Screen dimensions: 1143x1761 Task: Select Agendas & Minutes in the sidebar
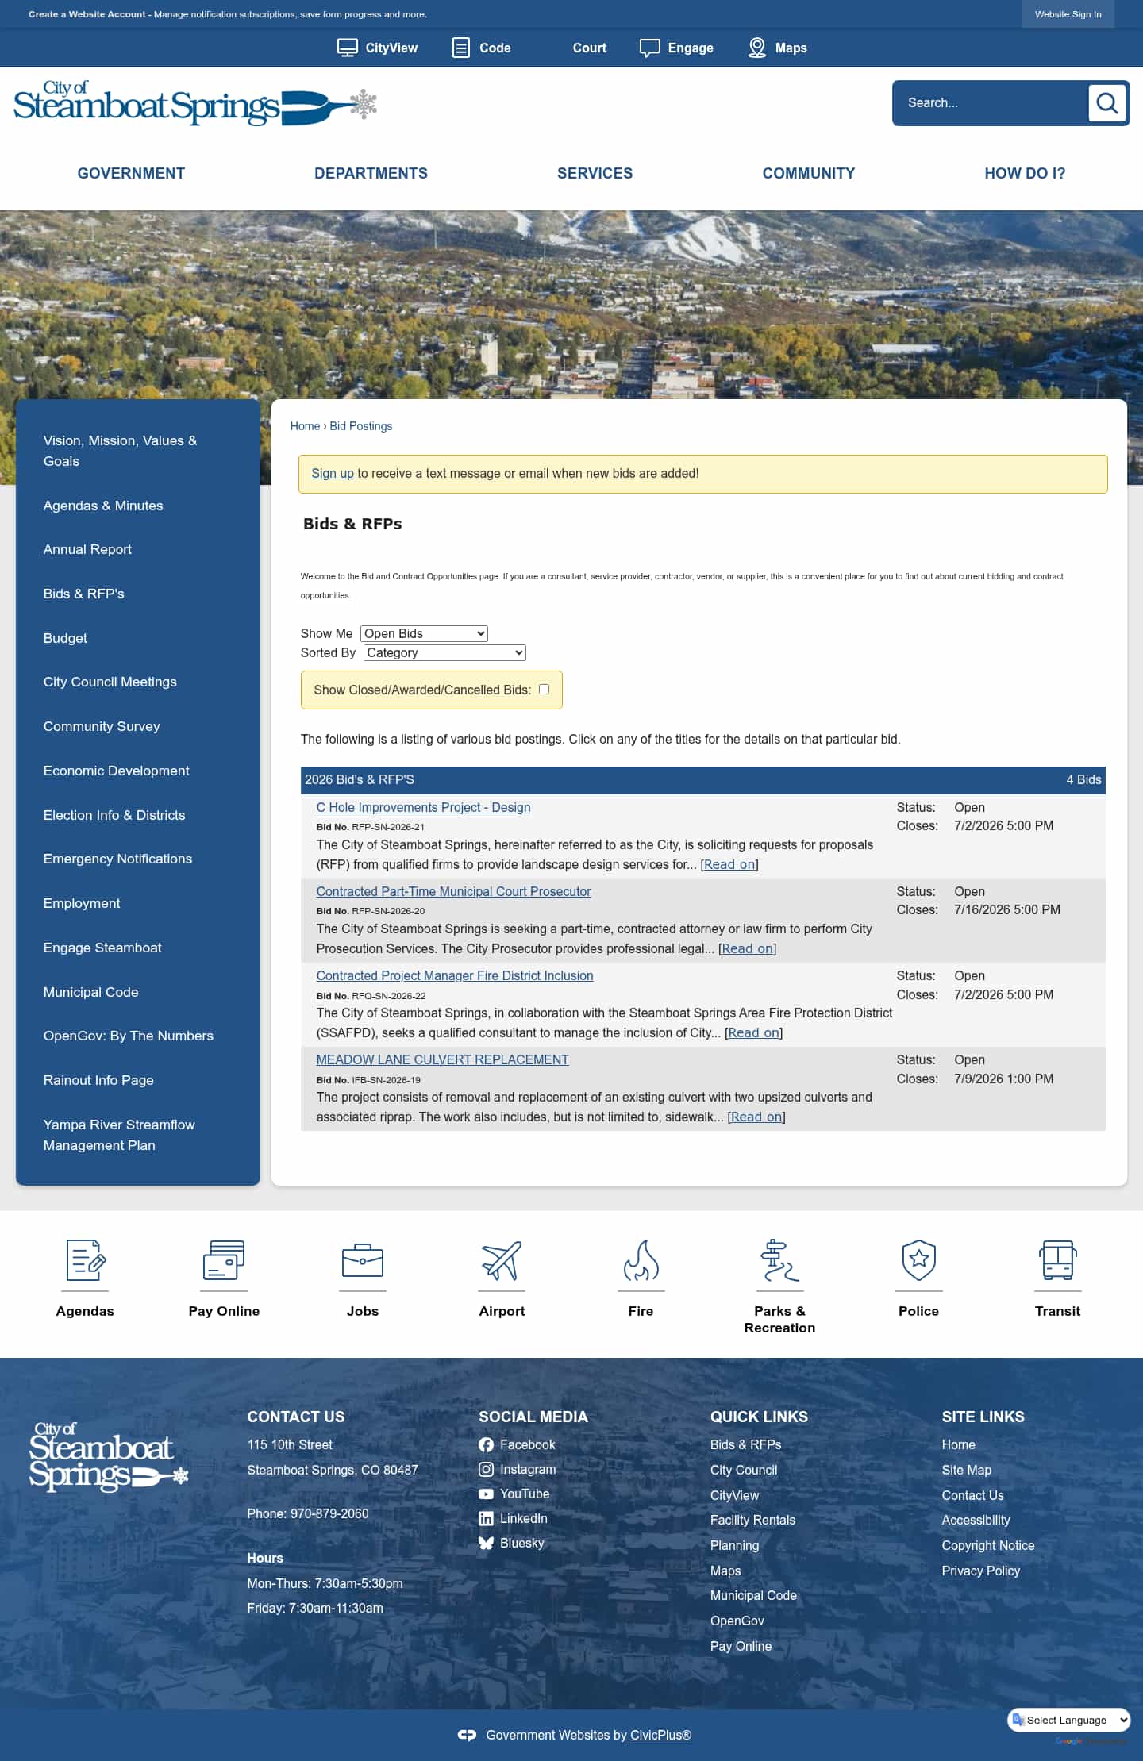point(103,506)
